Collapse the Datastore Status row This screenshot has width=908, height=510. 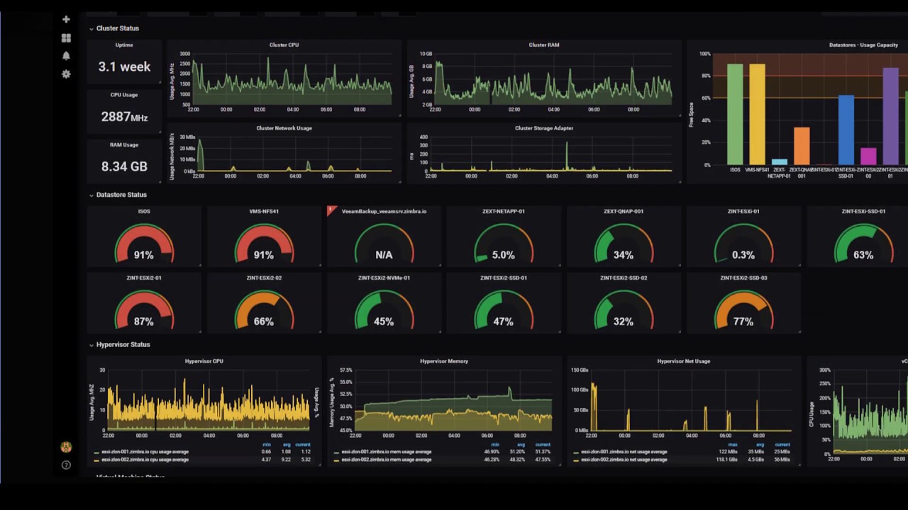point(121,195)
